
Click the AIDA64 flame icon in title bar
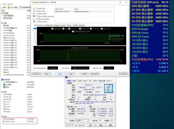(33, 2)
